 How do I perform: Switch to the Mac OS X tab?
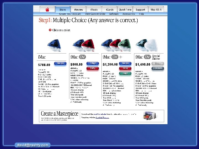156,9
